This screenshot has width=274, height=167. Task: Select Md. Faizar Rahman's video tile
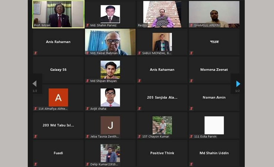(x=110, y=42)
